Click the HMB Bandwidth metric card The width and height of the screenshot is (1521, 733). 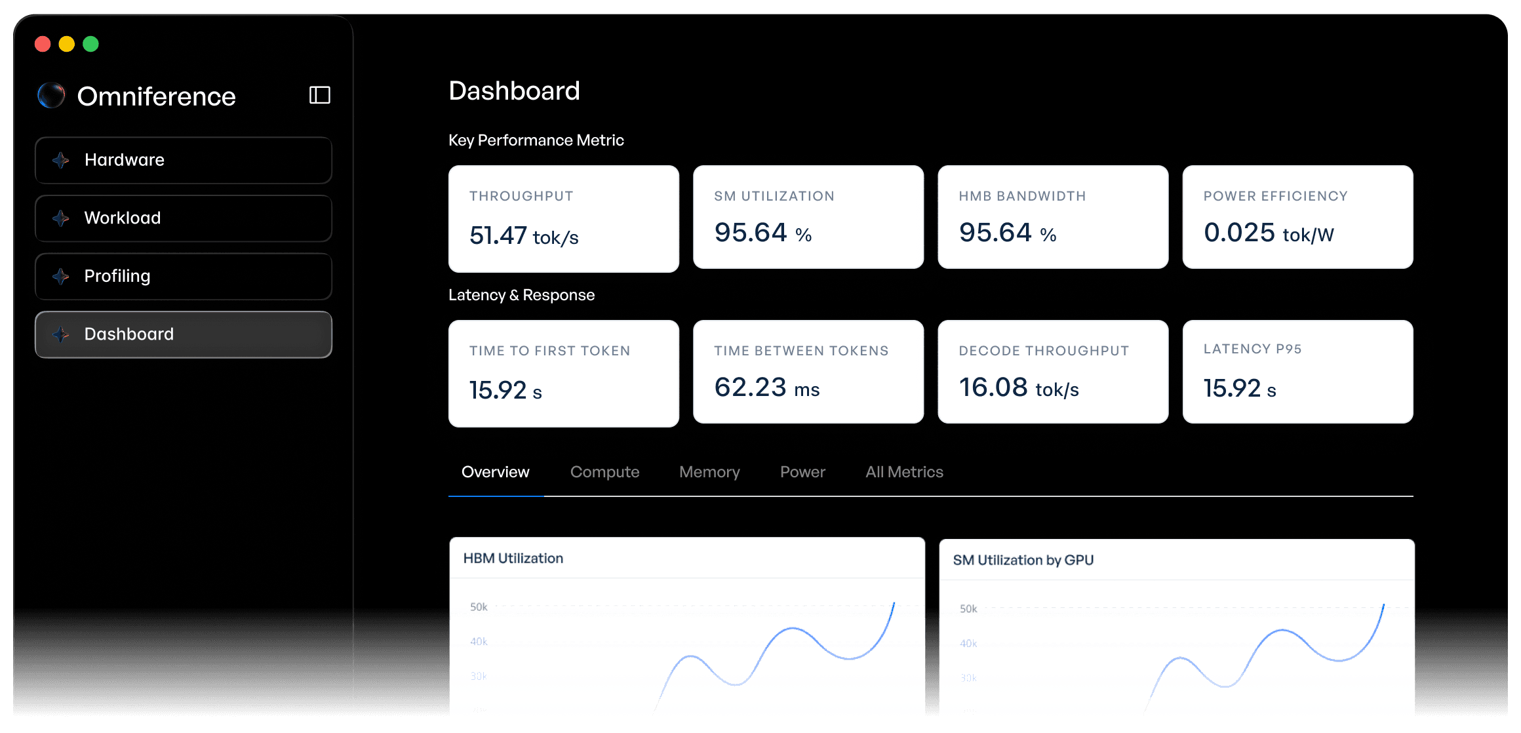(1053, 217)
